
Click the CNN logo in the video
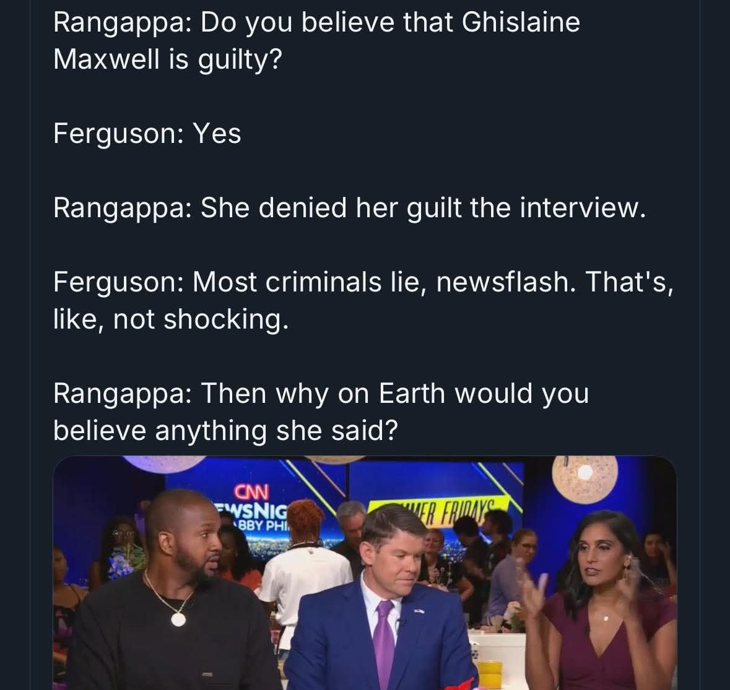point(251,491)
